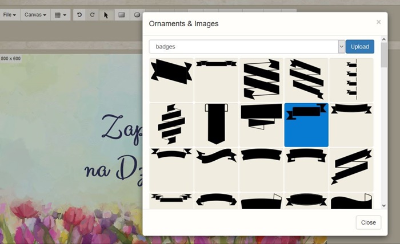Select the thin straight ribbon badge in first row

tap(217, 80)
